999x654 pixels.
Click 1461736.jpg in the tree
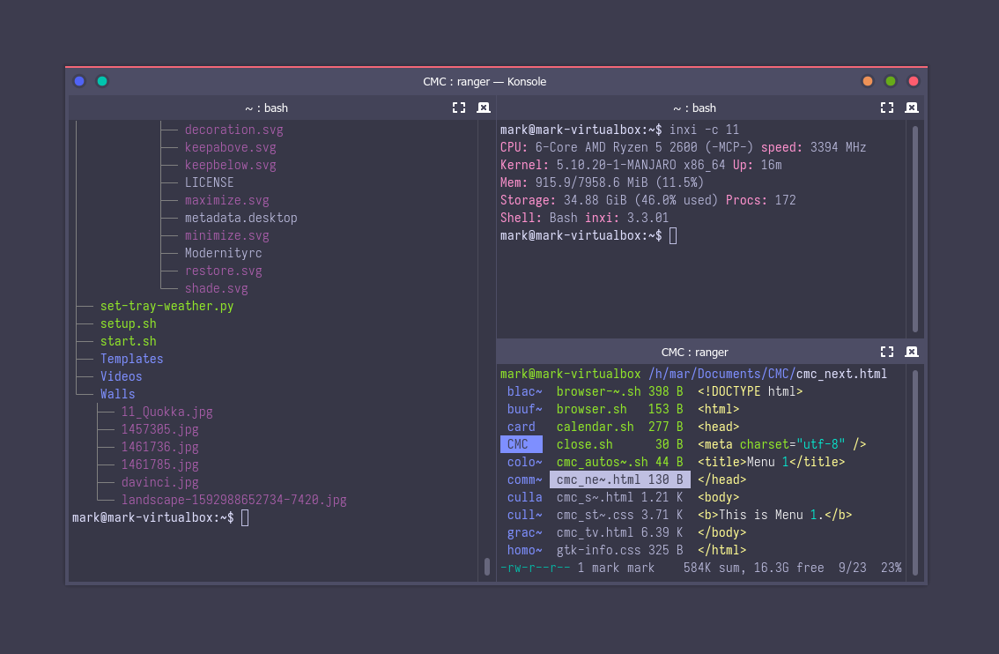[x=160, y=448]
